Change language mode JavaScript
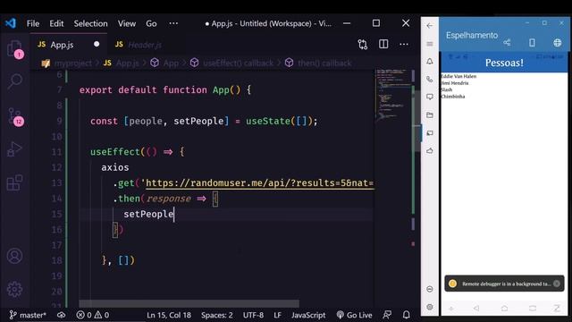The height and width of the screenshot is (322, 572). pos(308,315)
